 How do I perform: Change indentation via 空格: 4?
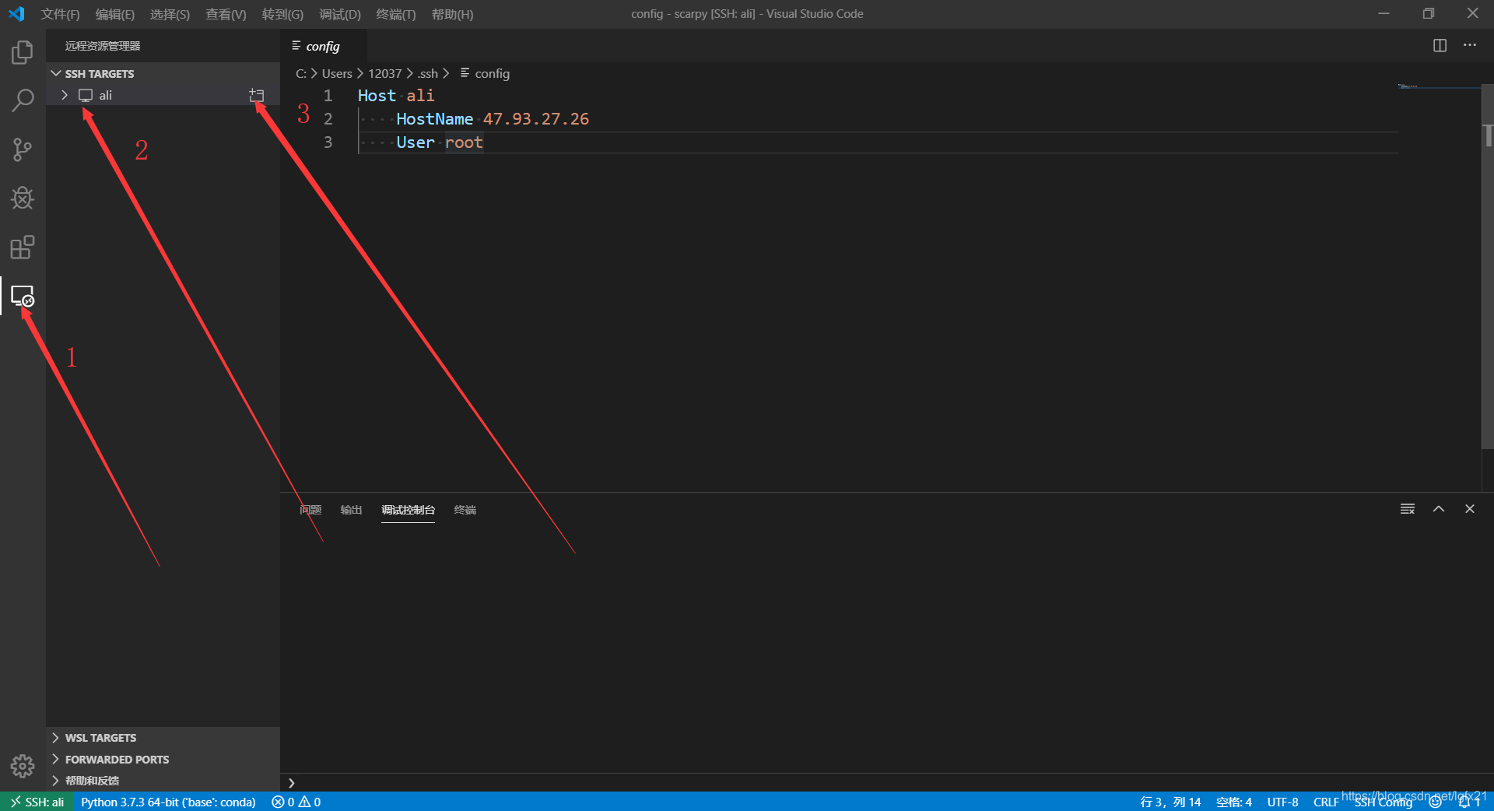[1234, 802]
